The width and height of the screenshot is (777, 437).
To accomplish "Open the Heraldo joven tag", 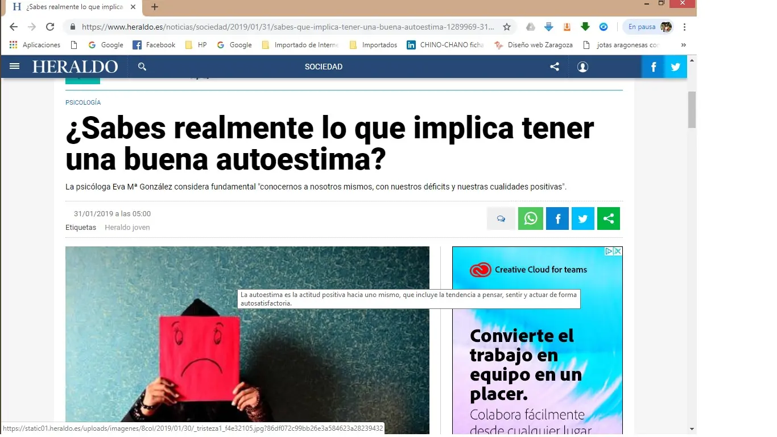I will 127,227.
